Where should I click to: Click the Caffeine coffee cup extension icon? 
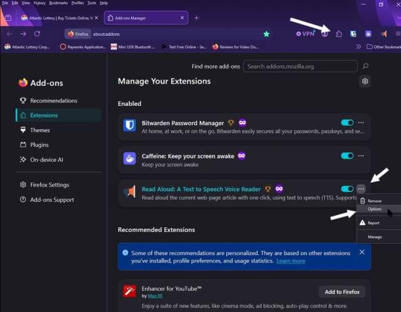(130, 159)
